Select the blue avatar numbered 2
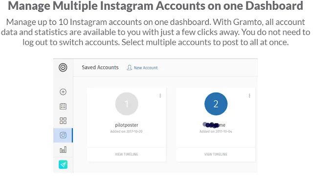This screenshot has height=180, width=313. [216, 104]
